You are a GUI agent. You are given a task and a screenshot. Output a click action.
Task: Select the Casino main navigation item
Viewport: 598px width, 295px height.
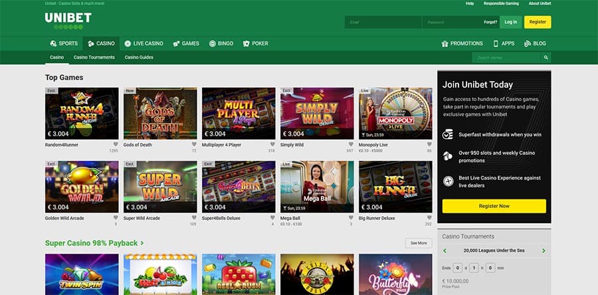(101, 43)
